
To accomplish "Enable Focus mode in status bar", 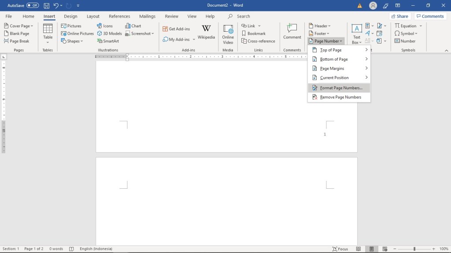I will pyautogui.click(x=340, y=249).
